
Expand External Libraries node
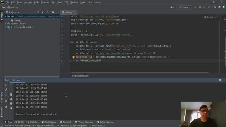pos(5,24)
